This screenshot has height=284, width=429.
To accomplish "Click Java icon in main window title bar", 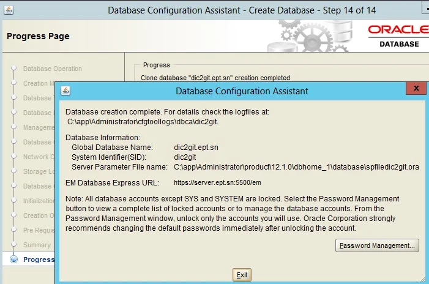I will point(9,10).
